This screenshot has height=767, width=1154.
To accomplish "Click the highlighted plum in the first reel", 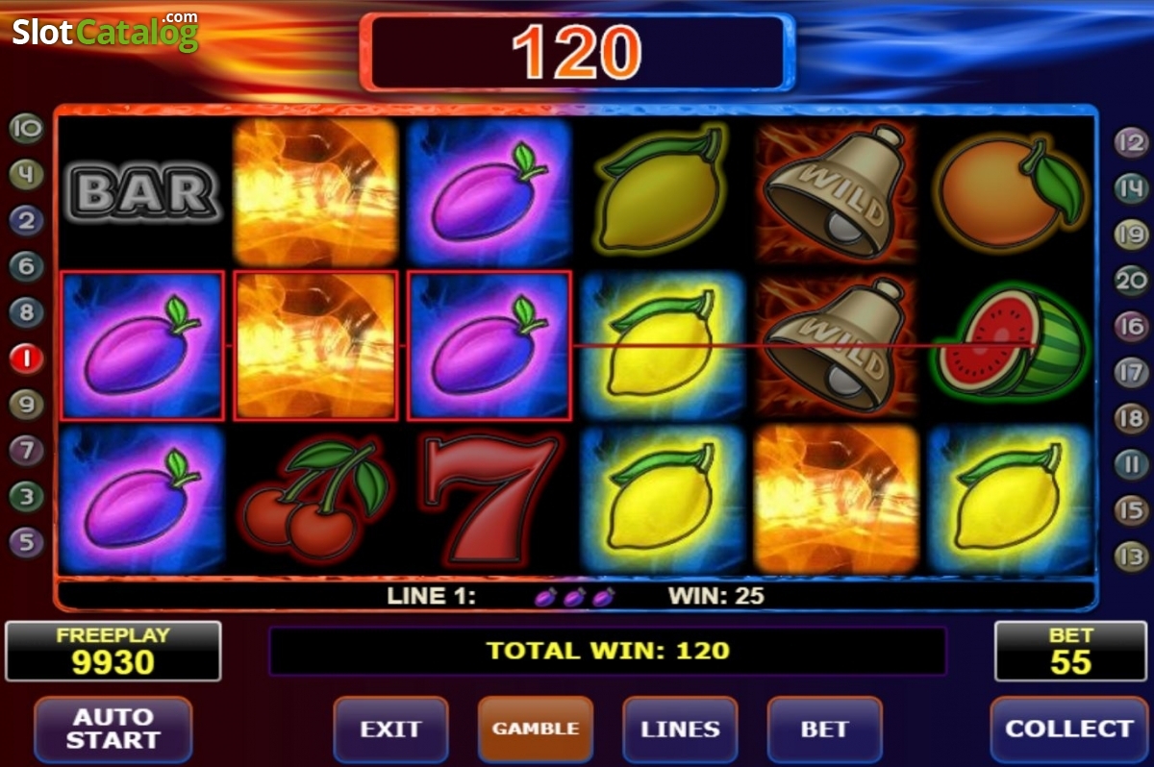I will [x=142, y=346].
